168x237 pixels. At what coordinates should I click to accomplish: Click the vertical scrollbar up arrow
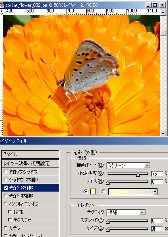tap(163, 12)
